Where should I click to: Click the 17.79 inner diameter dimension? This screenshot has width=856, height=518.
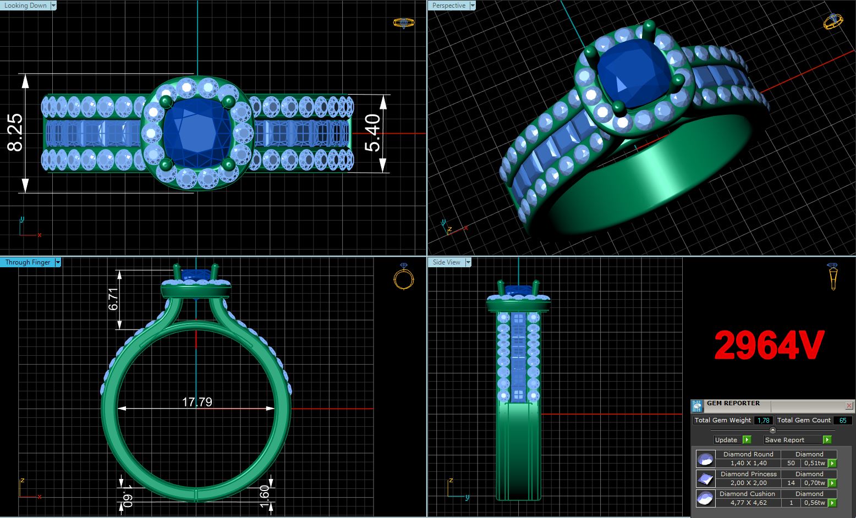click(x=197, y=402)
